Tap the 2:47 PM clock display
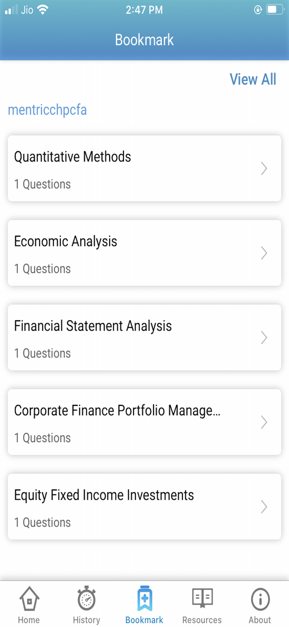Viewport: 289px width, 627px height. (144, 10)
